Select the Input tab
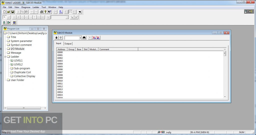 pyautogui.click(x=58, y=43)
